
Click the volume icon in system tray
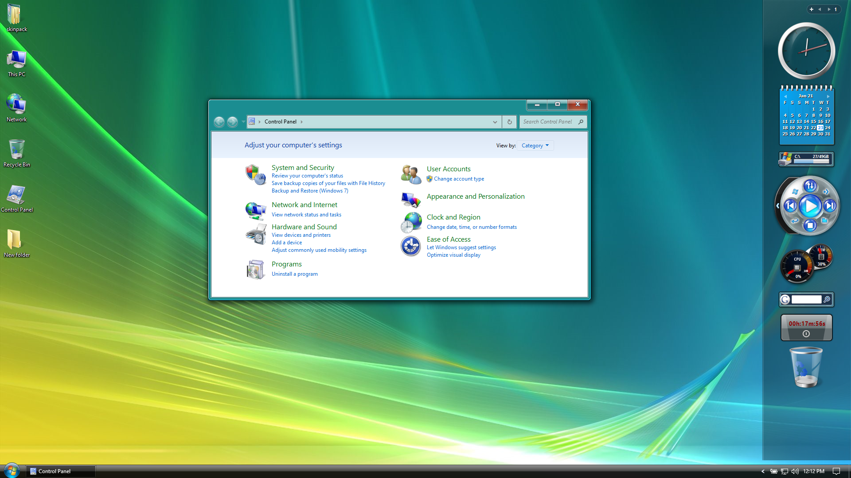coord(795,471)
